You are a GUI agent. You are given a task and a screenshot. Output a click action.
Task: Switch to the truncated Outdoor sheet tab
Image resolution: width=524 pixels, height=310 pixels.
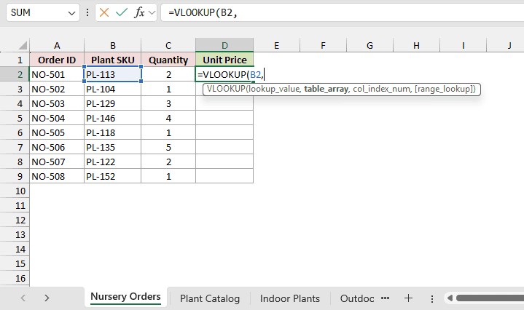click(357, 298)
